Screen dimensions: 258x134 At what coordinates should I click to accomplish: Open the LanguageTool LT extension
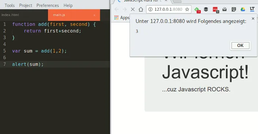(252, 9)
